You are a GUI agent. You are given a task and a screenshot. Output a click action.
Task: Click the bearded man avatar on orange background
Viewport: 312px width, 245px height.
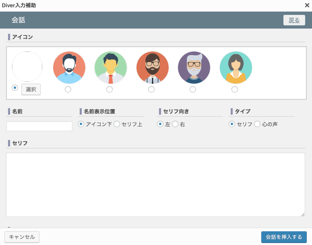[69, 68]
